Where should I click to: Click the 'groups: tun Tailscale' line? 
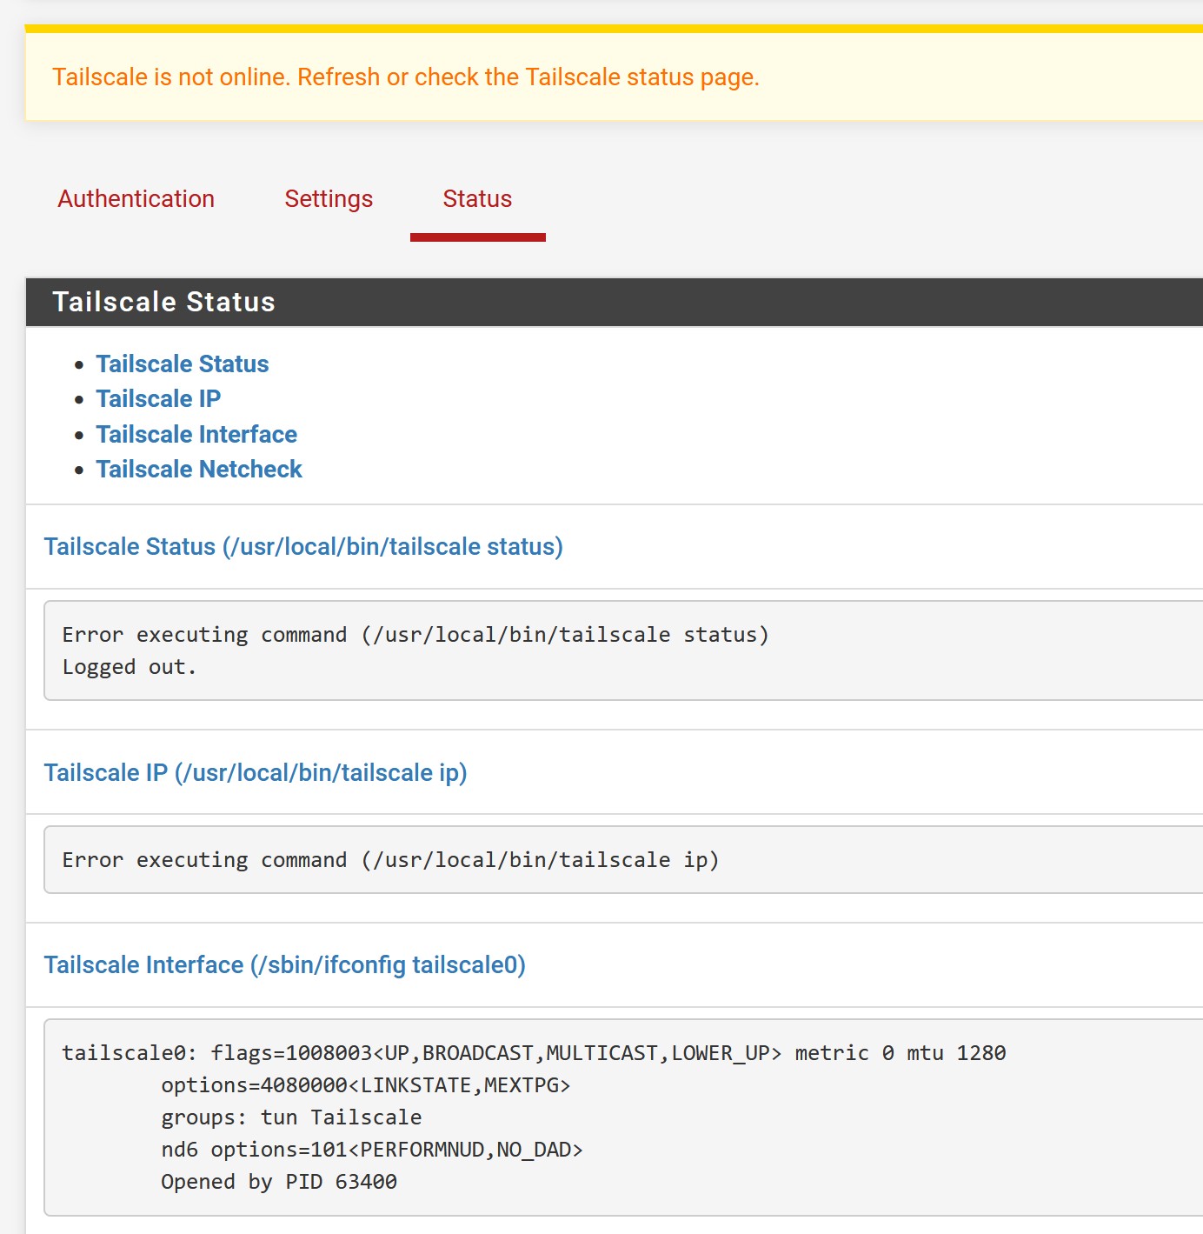(291, 1117)
